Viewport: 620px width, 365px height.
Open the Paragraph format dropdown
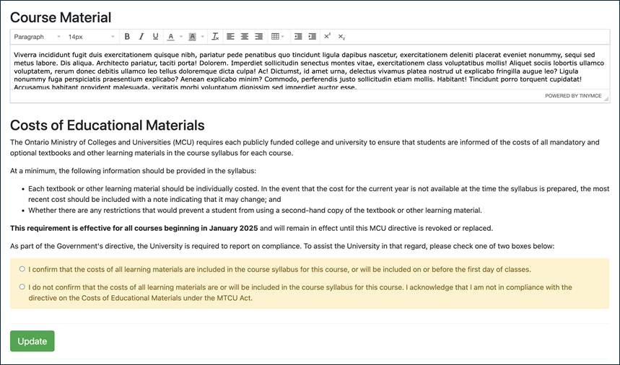click(x=36, y=37)
